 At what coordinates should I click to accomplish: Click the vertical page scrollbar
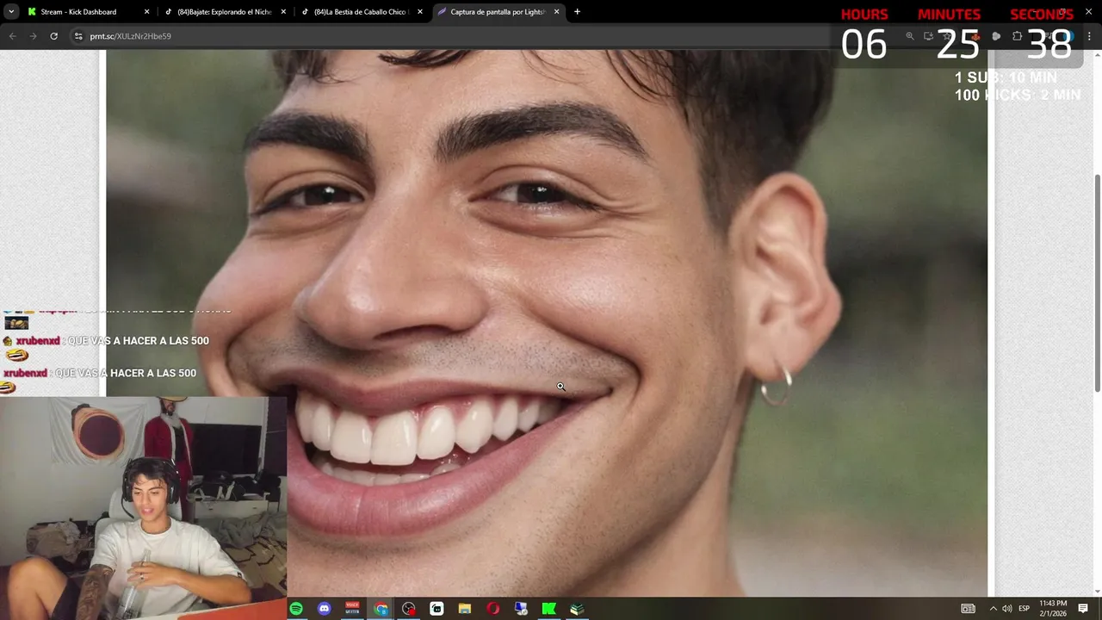(1097, 282)
